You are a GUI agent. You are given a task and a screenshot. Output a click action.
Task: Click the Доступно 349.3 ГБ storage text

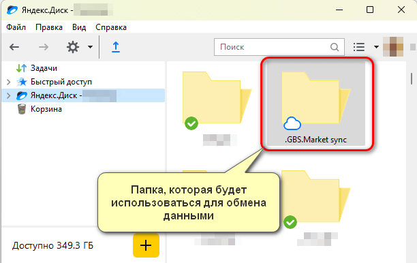[52, 245]
